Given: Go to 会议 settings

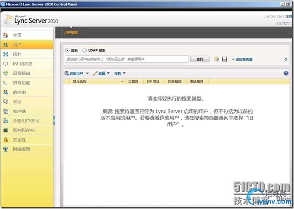Looking at the screenshot, I should click(x=27, y=102).
